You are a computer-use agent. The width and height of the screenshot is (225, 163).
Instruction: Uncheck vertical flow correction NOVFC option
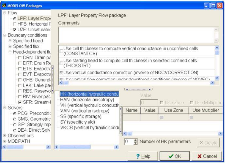tap(61, 79)
